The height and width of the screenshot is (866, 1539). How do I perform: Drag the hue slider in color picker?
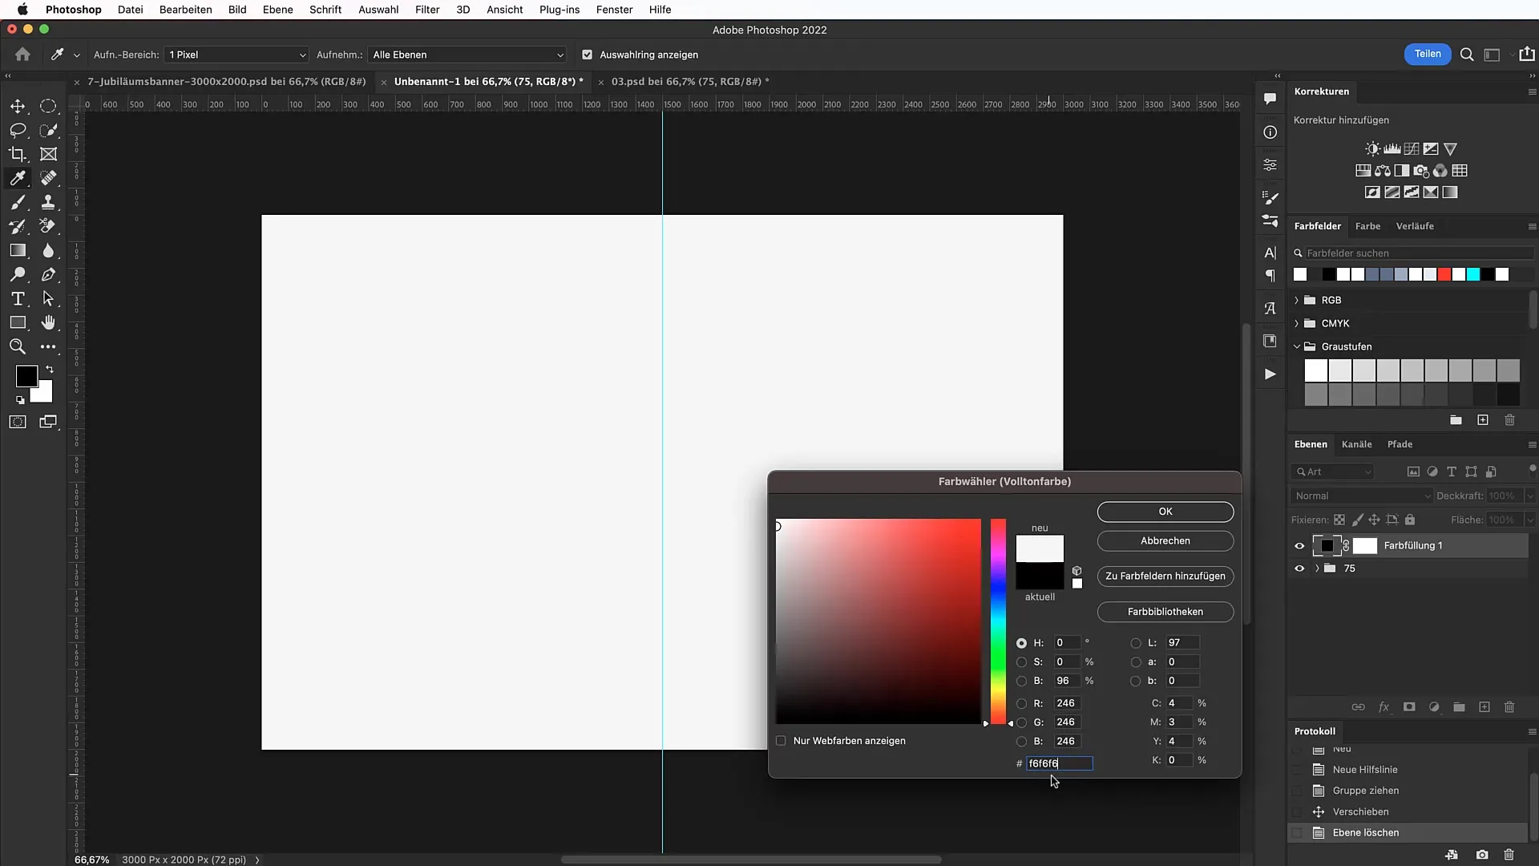pyautogui.click(x=998, y=723)
